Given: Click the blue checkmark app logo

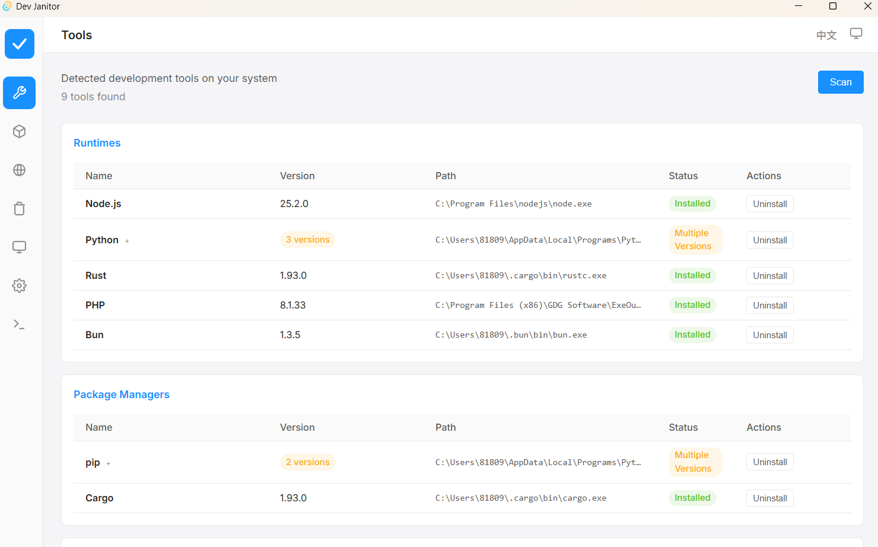Looking at the screenshot, I should (x=20, y=44).
